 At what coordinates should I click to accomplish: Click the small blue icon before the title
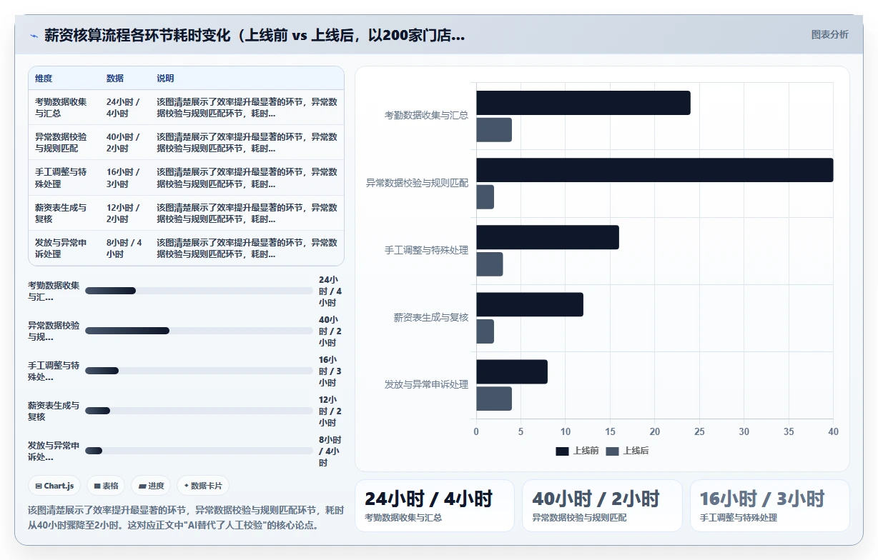click(x=34, y=35)
